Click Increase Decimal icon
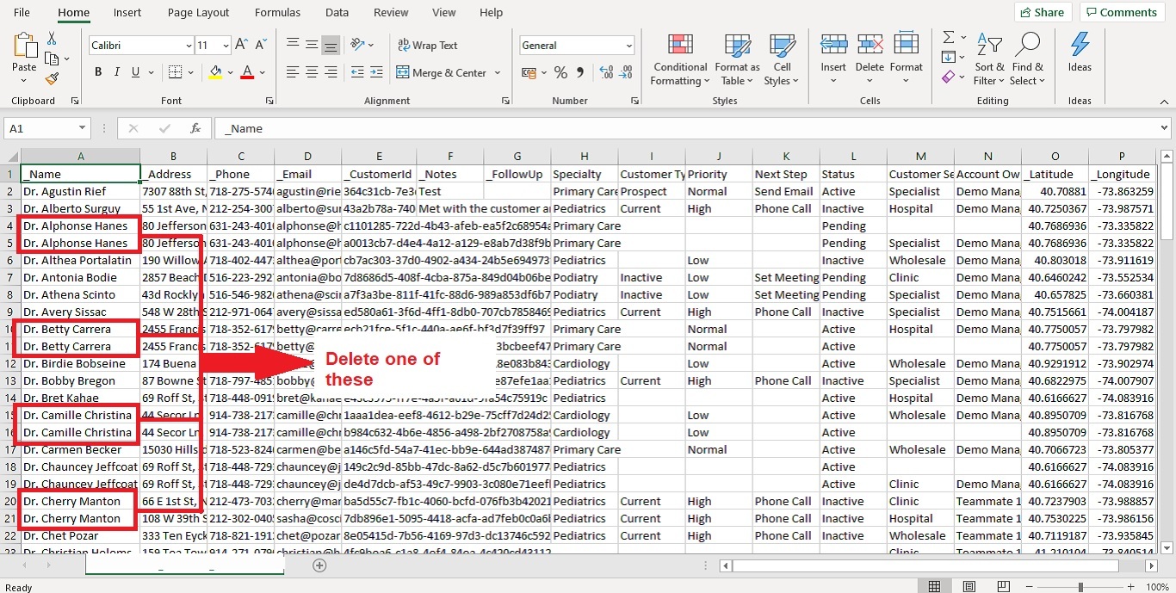Screen dimensions: 1176x593 [606, 72]
